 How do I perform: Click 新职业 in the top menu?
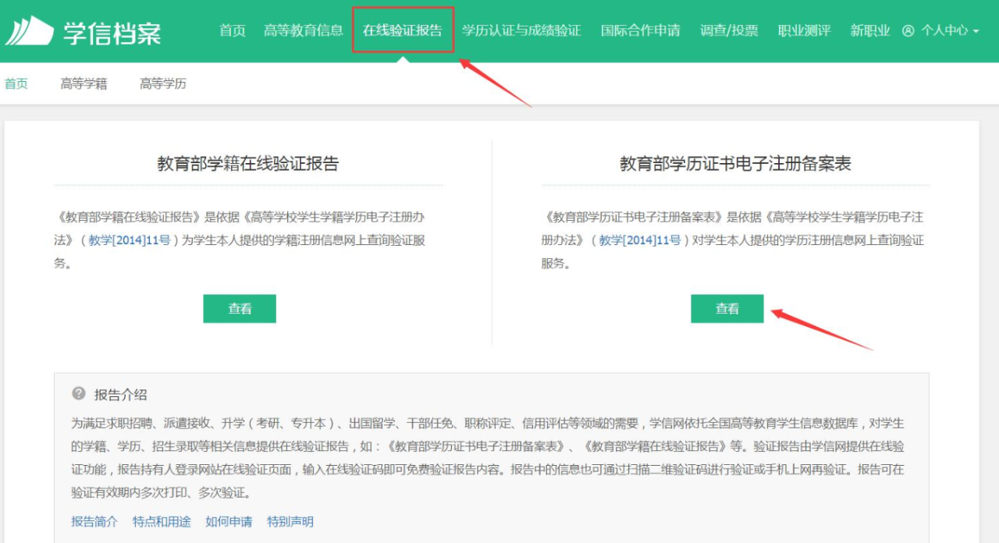point(870,30)
